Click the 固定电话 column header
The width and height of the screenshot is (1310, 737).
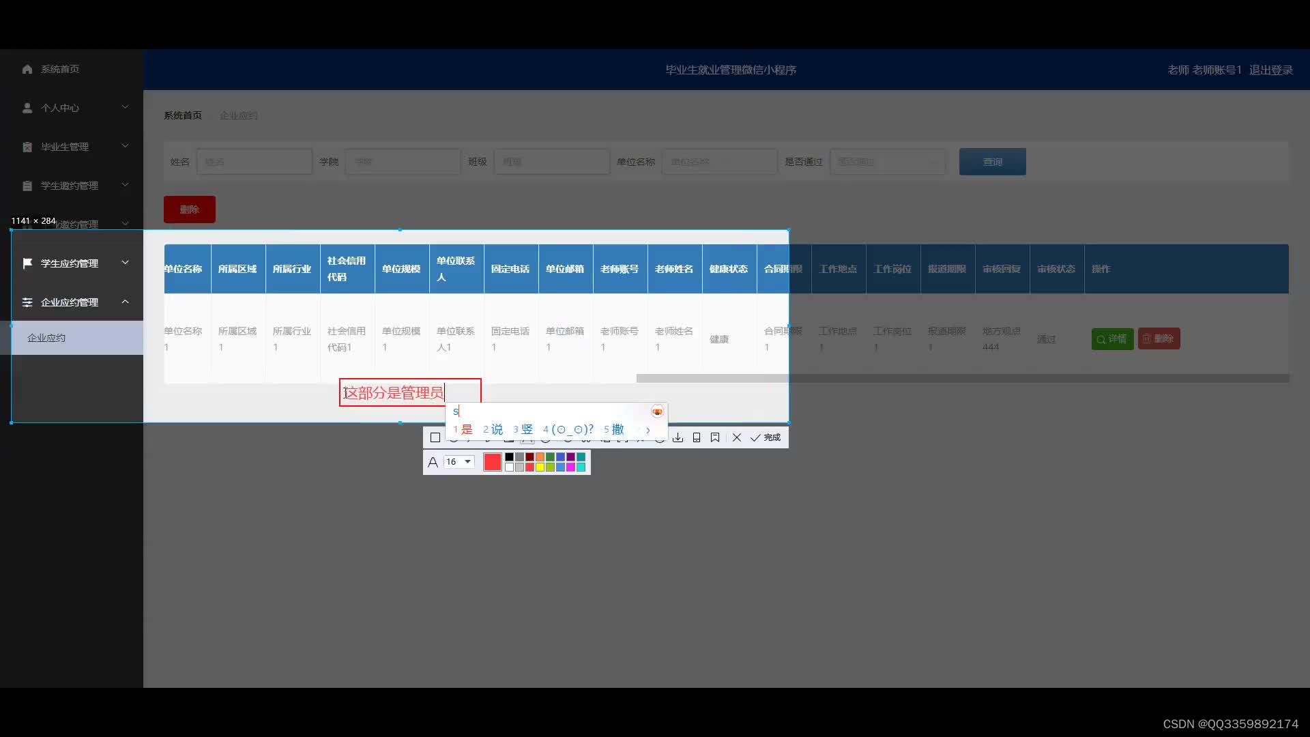510,269
